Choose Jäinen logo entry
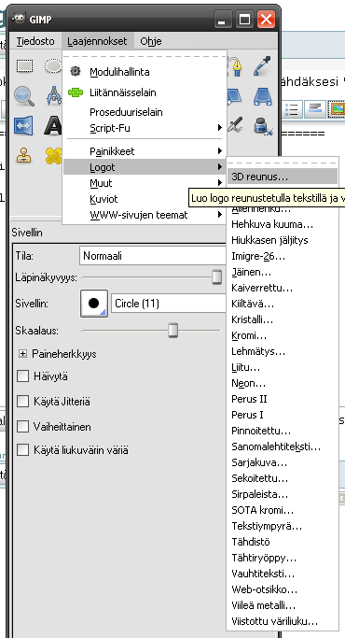This screenshot has width=345, height=638. coord(283,272)
